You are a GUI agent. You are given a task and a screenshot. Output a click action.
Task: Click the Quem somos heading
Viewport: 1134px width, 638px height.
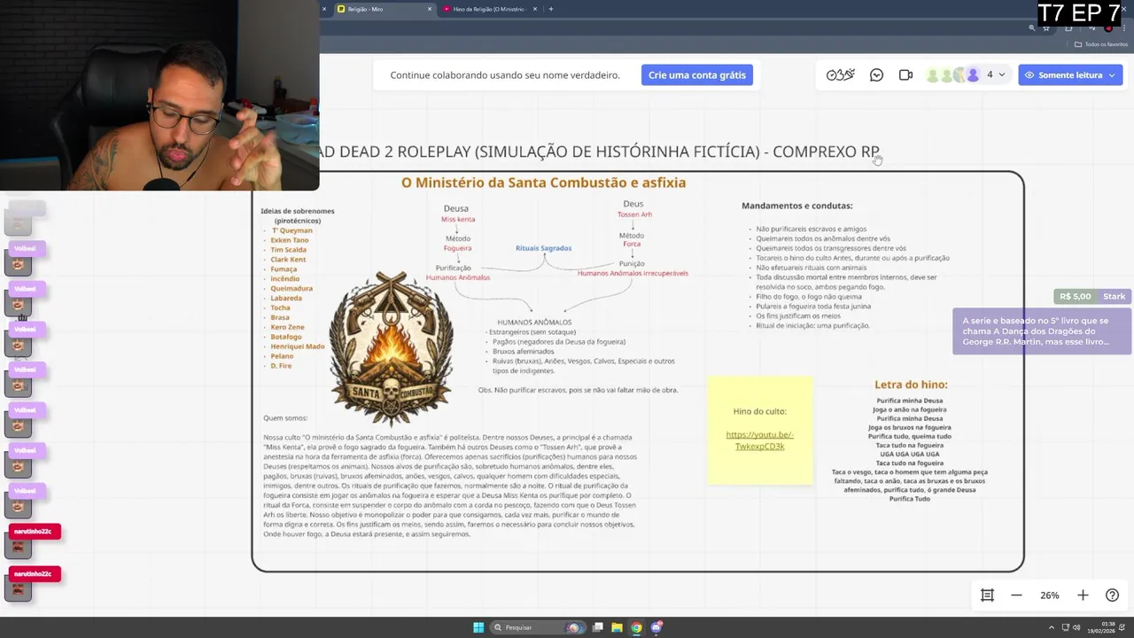(285, 418)
